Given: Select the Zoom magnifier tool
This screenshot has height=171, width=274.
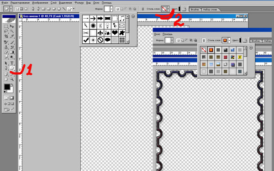Looking at the screenshot, I should coord(12,79).
